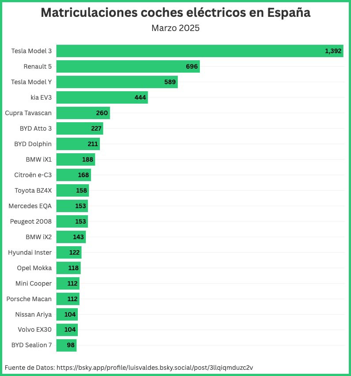Screen dimensions: 351x376
Task: Click the Hyundai Inster axis label
Action: [x=30, y=252]
